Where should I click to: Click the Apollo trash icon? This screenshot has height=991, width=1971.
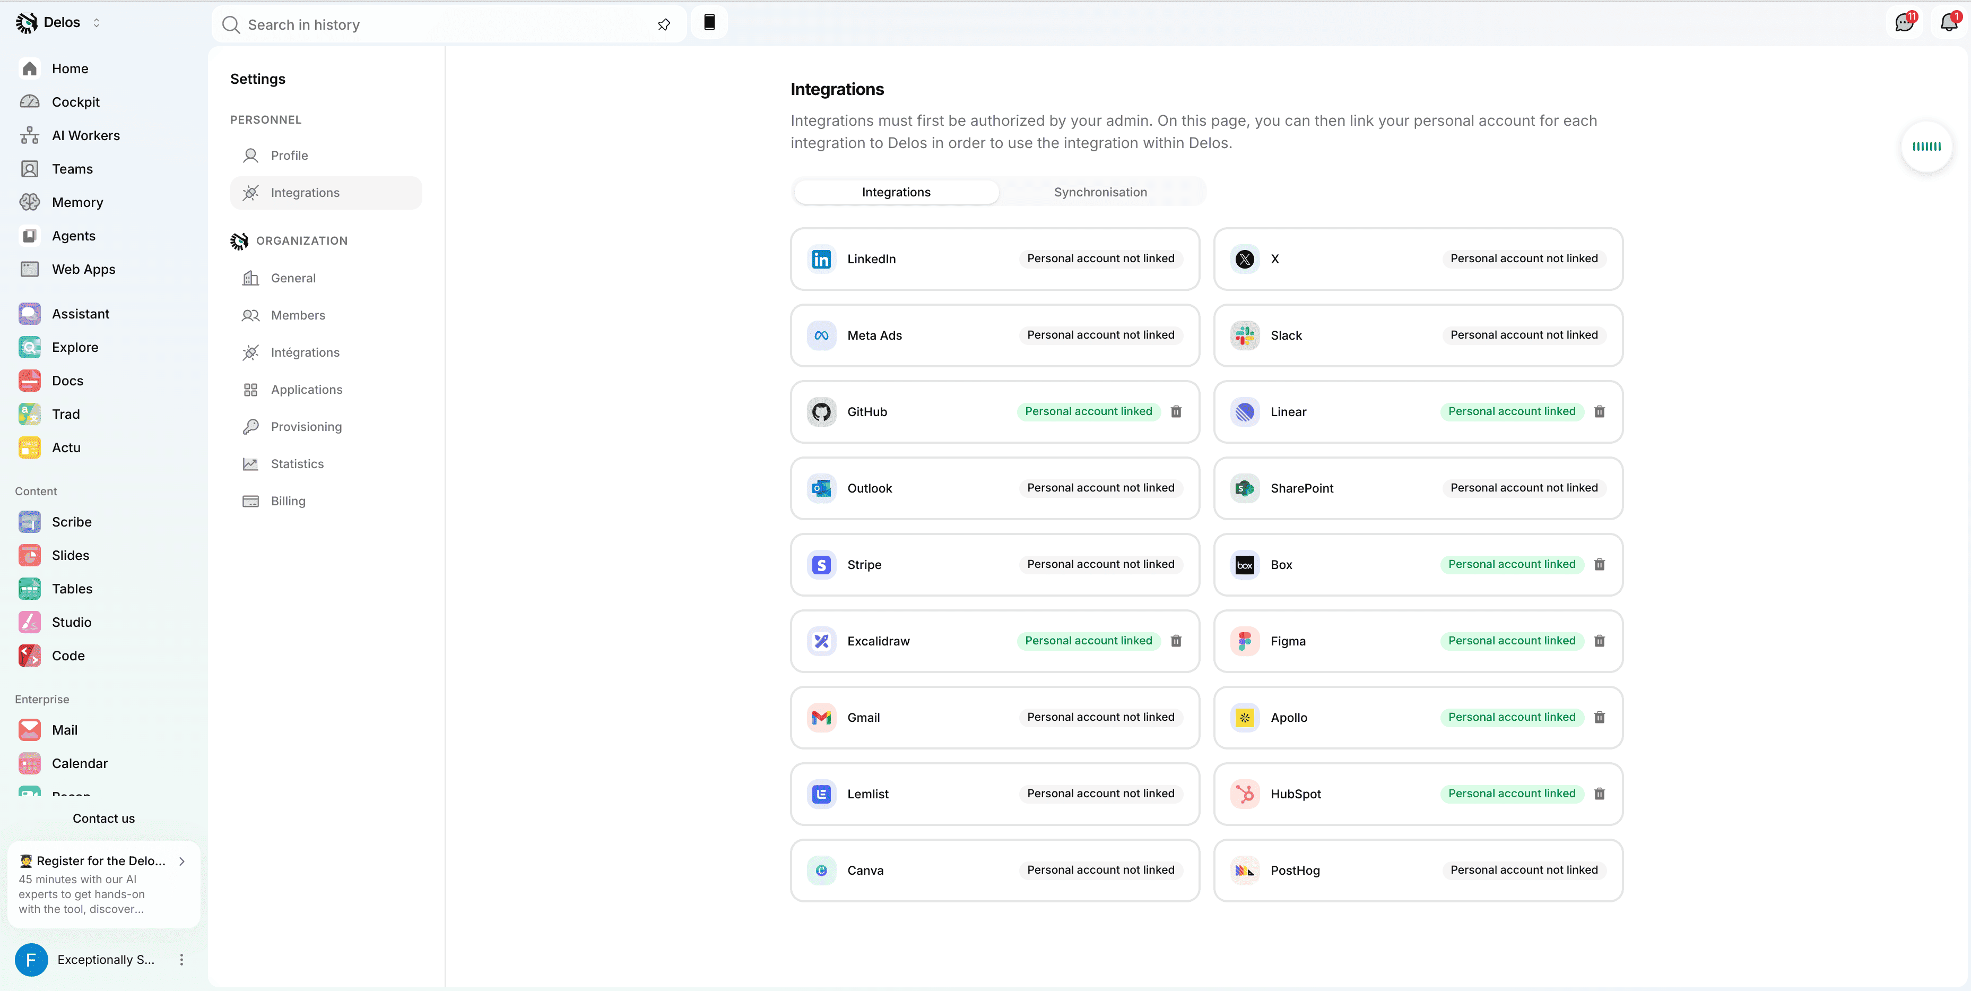[1599, 718]
